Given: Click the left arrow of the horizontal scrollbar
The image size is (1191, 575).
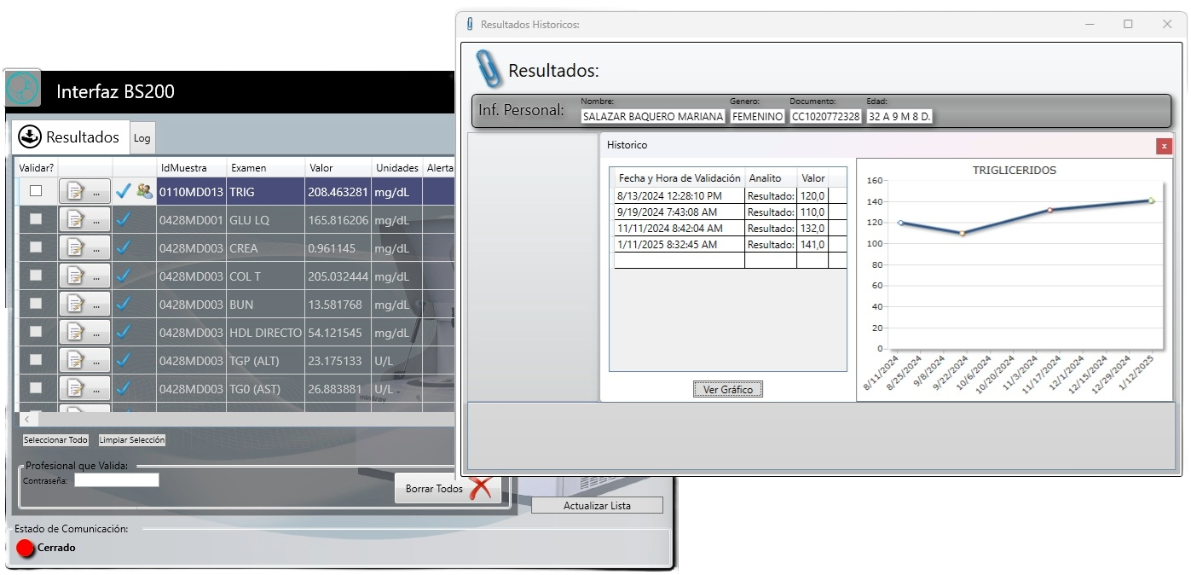Looking at the screenshot, I should [27, 420].
